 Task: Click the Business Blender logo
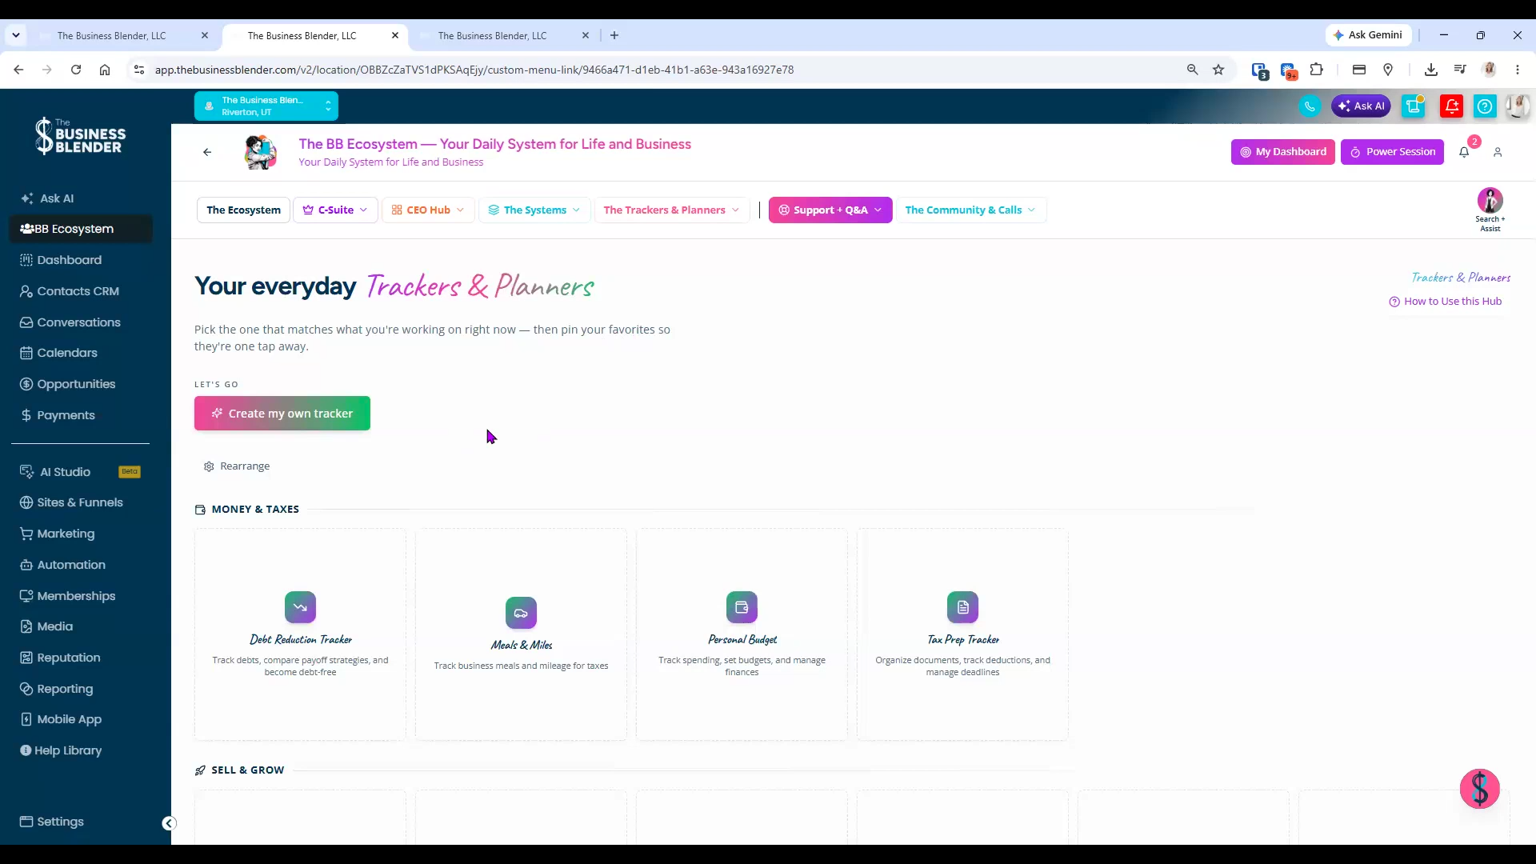tap(80, 136)
